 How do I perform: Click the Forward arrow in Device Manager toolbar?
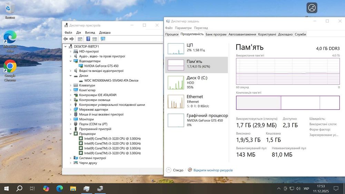(x=72, y=39)
